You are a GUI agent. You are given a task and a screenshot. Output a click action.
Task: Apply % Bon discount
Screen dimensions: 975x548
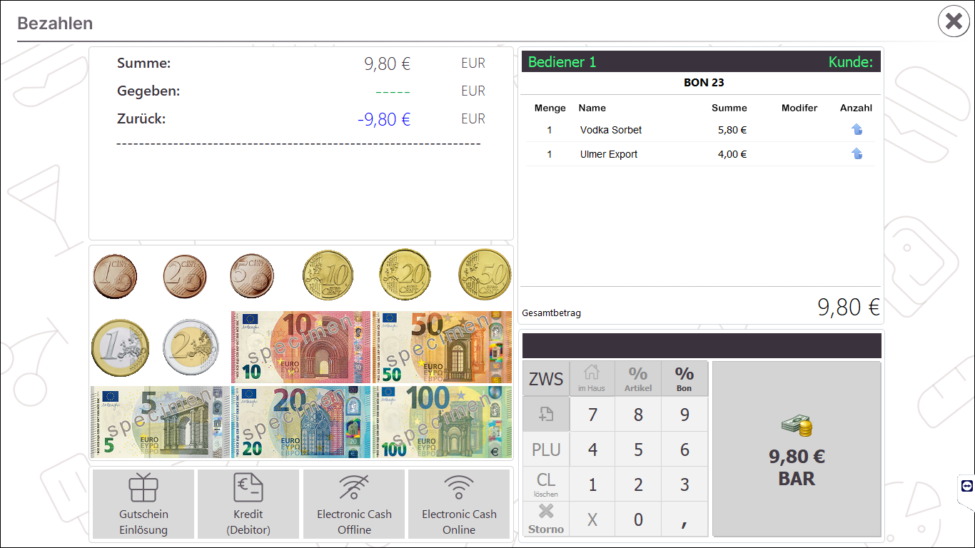point(684,379)
